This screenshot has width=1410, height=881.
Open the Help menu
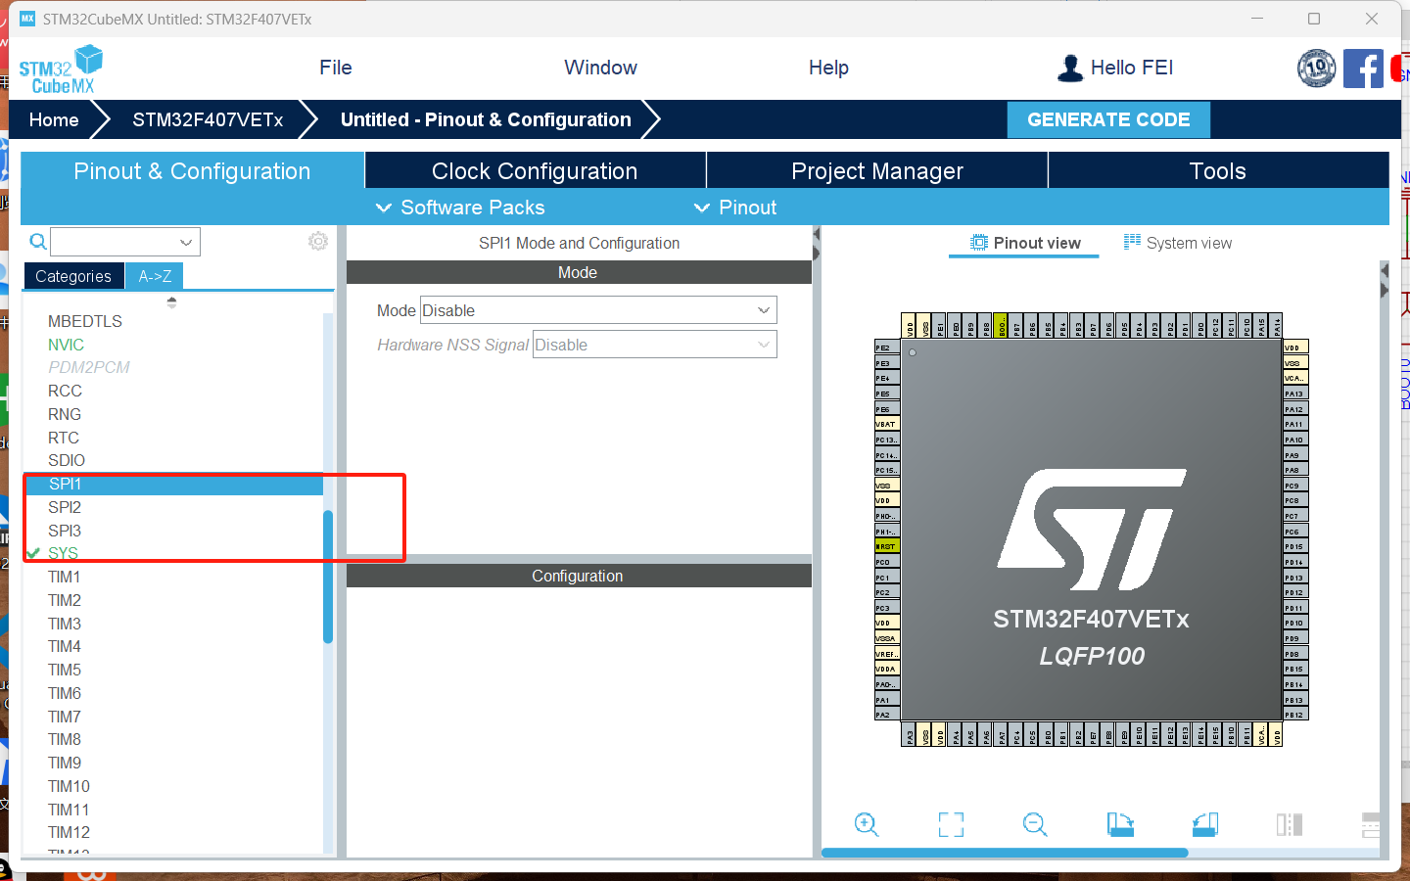pyautogui.click(x=828, y=68)
